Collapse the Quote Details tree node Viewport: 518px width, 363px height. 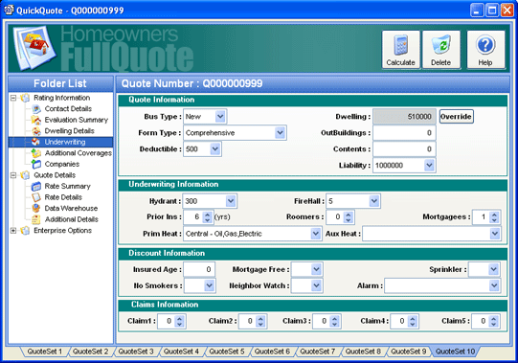click(x=13, y=175)
